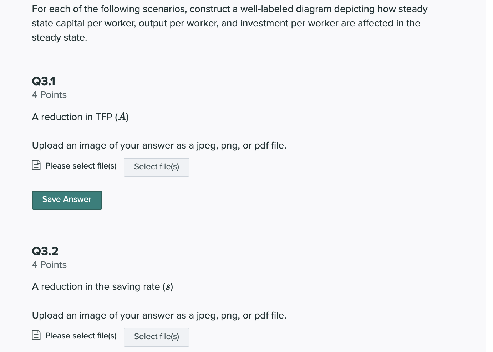Click the upload instruction text under Q3.1
Image resolution: width=493 pixels, height=352 pixels.
point(159,146)
